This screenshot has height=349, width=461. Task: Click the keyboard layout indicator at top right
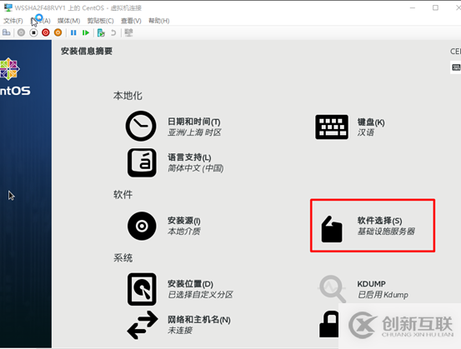click(x=455, y=67)
